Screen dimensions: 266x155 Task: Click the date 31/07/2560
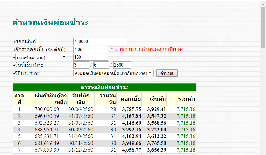click(x=81, y=116)
